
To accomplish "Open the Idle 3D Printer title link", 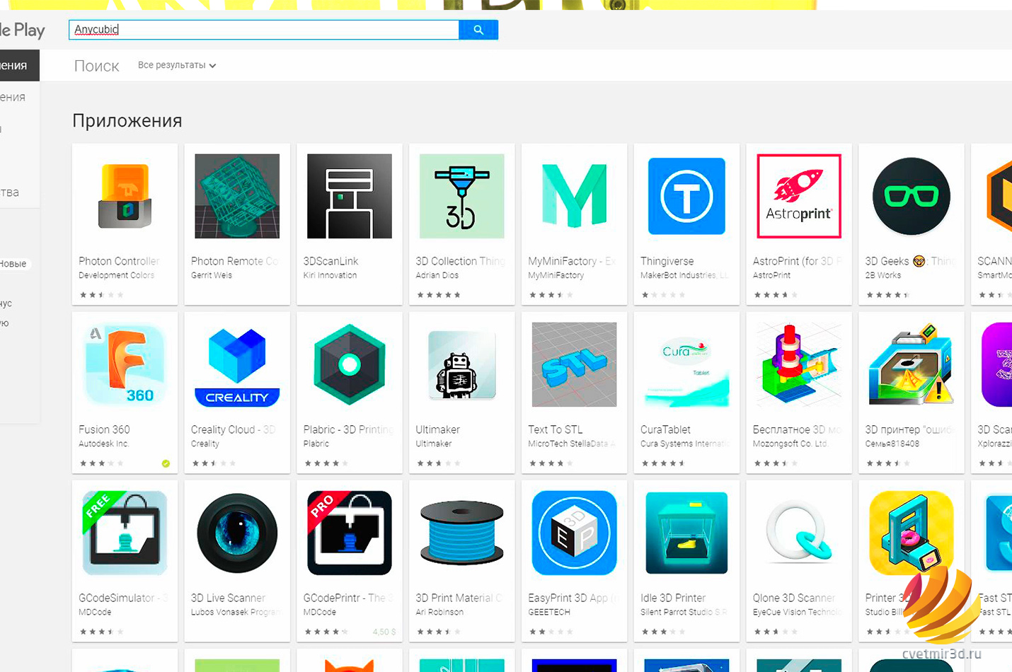I will click(673, 598).
